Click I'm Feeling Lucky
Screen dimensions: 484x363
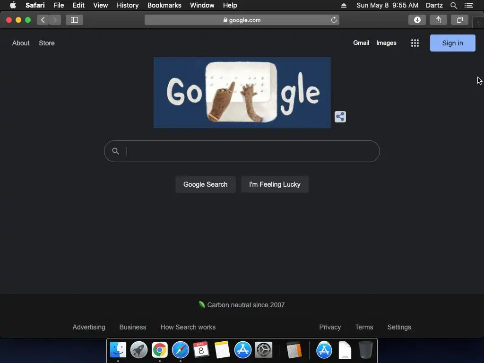tap(275, 184)
